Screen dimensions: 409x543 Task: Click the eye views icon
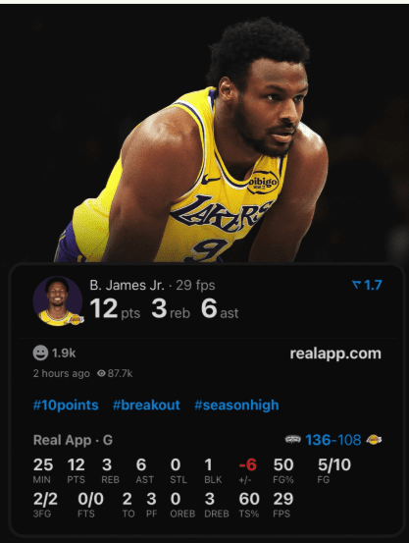[x=101, y=373]
